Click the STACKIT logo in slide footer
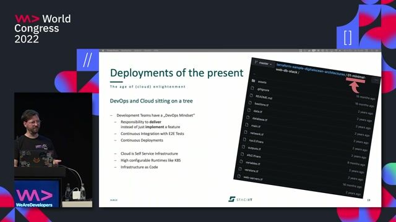 [240, 200]
